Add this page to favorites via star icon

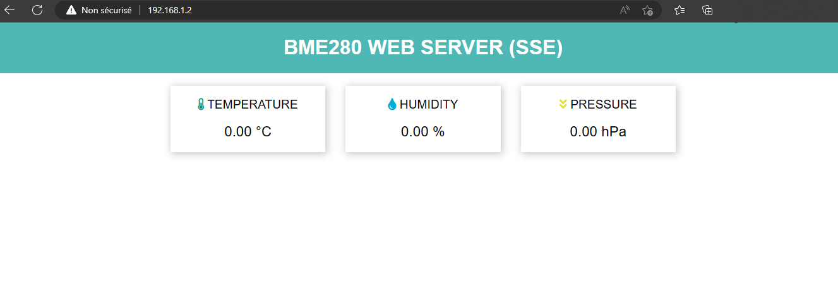647,10
